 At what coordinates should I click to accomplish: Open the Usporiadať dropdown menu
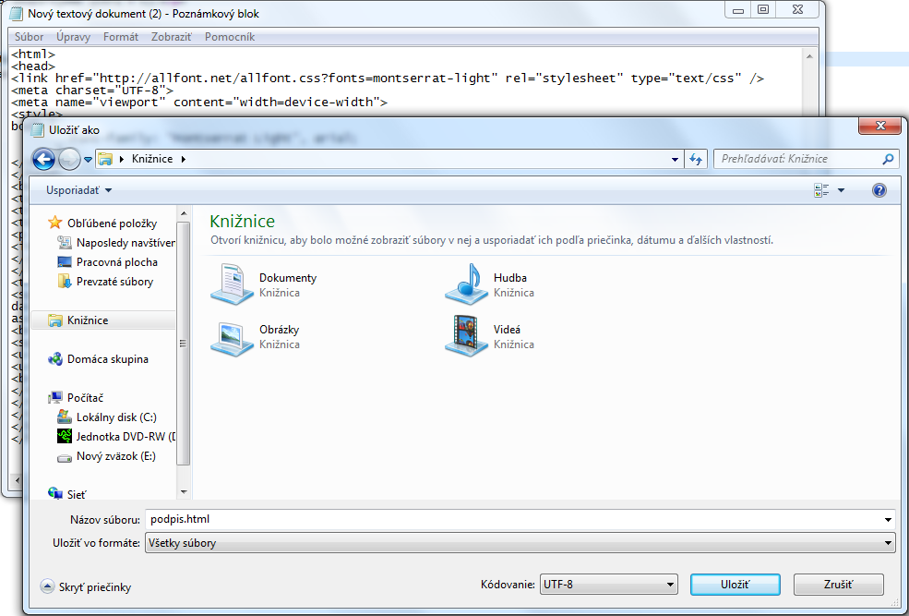(x=79, y=190)
